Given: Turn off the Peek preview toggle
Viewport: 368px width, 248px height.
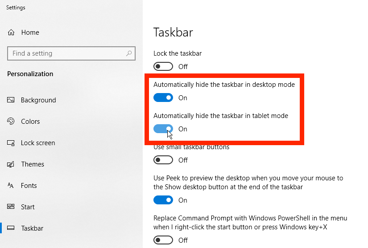Looking at the screenshot, I should click(163, 200).
